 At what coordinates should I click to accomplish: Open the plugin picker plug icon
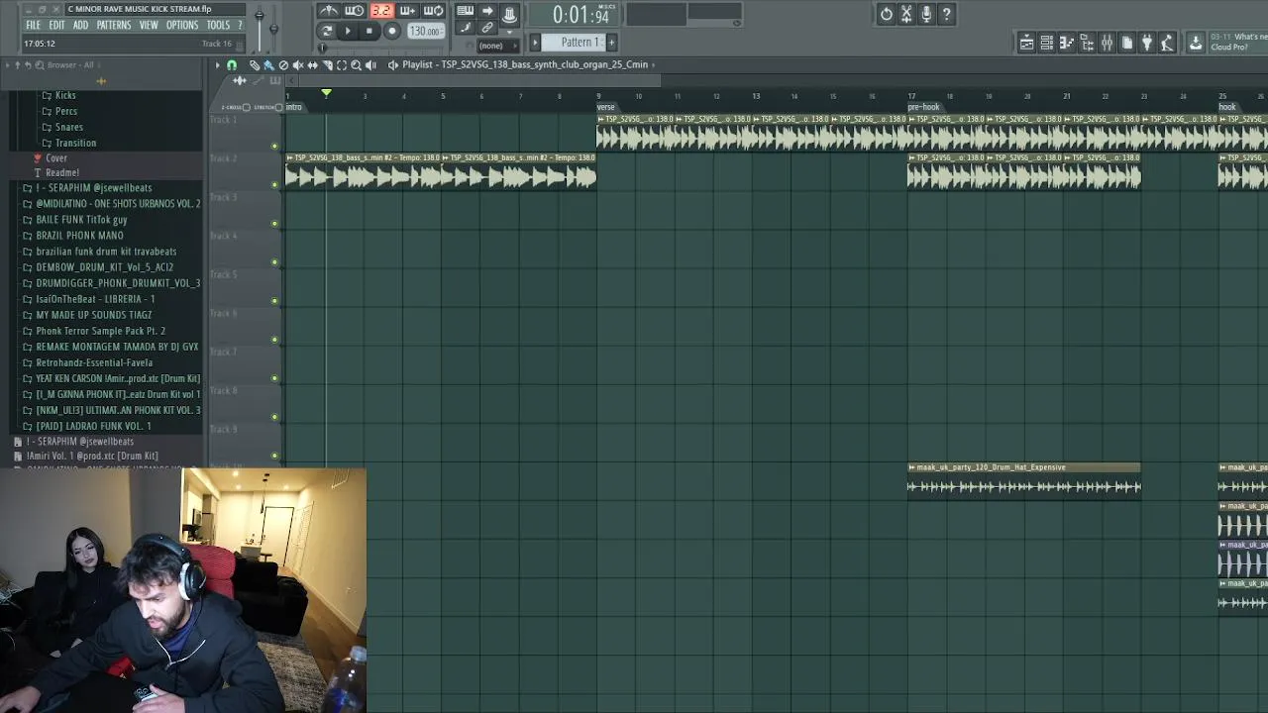point(1146,43)
